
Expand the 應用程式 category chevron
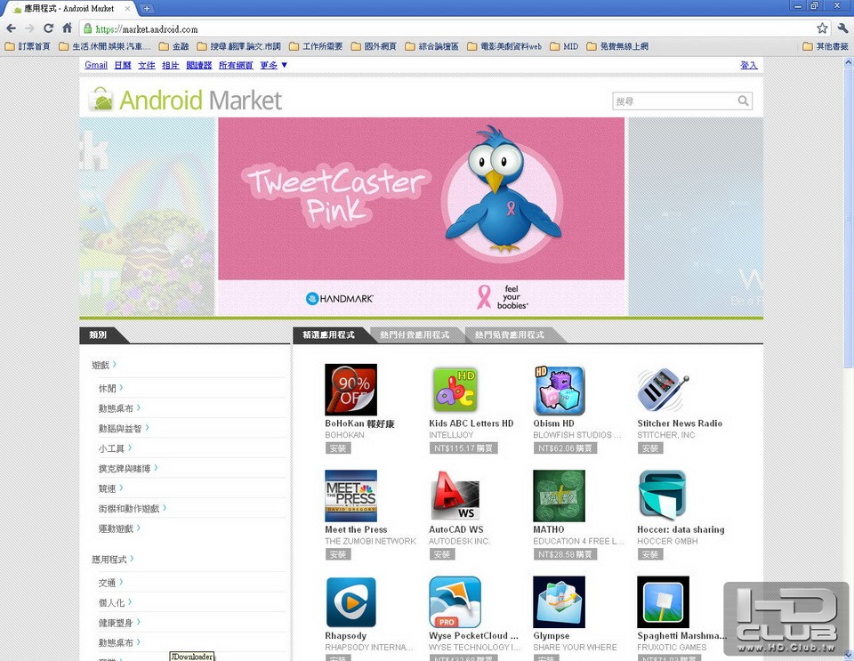coord(132,559)
